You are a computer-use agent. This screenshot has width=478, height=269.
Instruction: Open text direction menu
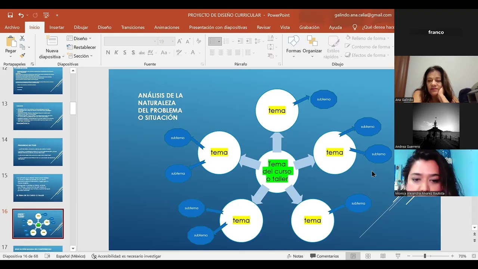click(x=273, y=38)
